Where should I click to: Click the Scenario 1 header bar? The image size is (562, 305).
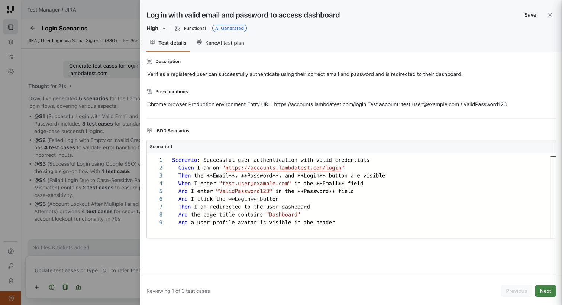351,147
